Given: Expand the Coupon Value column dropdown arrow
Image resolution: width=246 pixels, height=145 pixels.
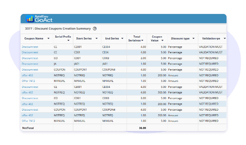Looking at the screenshot, I should tap(163, 40).
